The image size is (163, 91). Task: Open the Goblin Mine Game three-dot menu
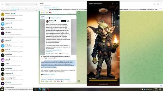tap(113, 4)
